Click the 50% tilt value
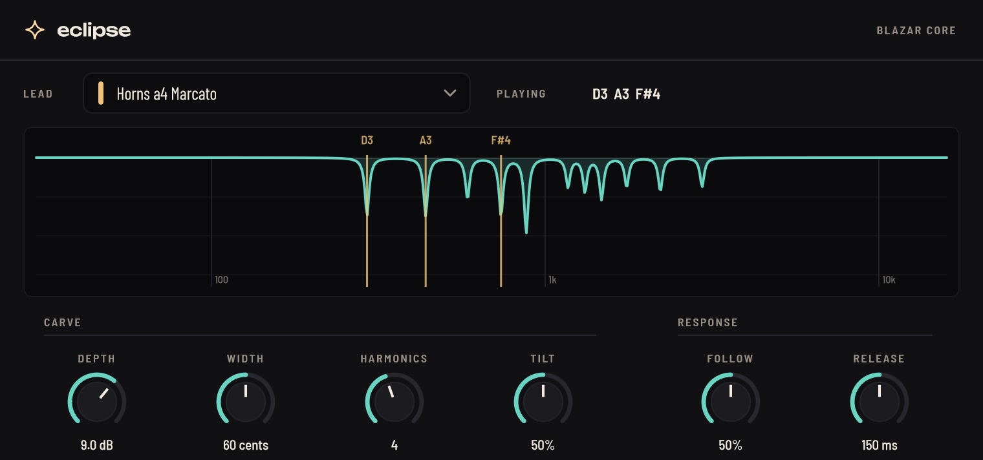 (543, 445)
